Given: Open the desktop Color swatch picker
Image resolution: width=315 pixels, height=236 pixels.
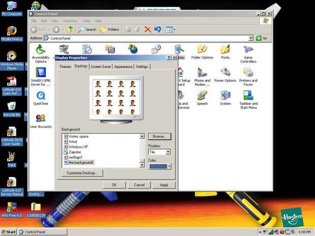Looking at the screenshot, I should point(160,166).
